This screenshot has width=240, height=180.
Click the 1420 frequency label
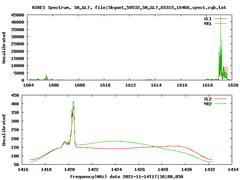point(70,169)
